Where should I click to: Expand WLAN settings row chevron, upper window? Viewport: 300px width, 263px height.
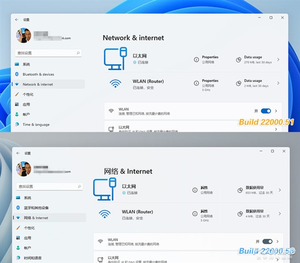tap(276, 111)
